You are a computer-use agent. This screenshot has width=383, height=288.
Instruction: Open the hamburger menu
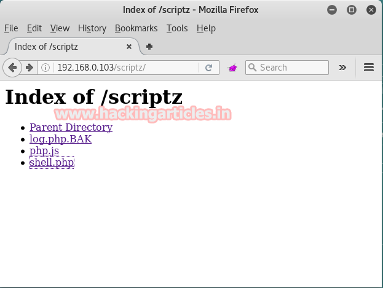369,68
